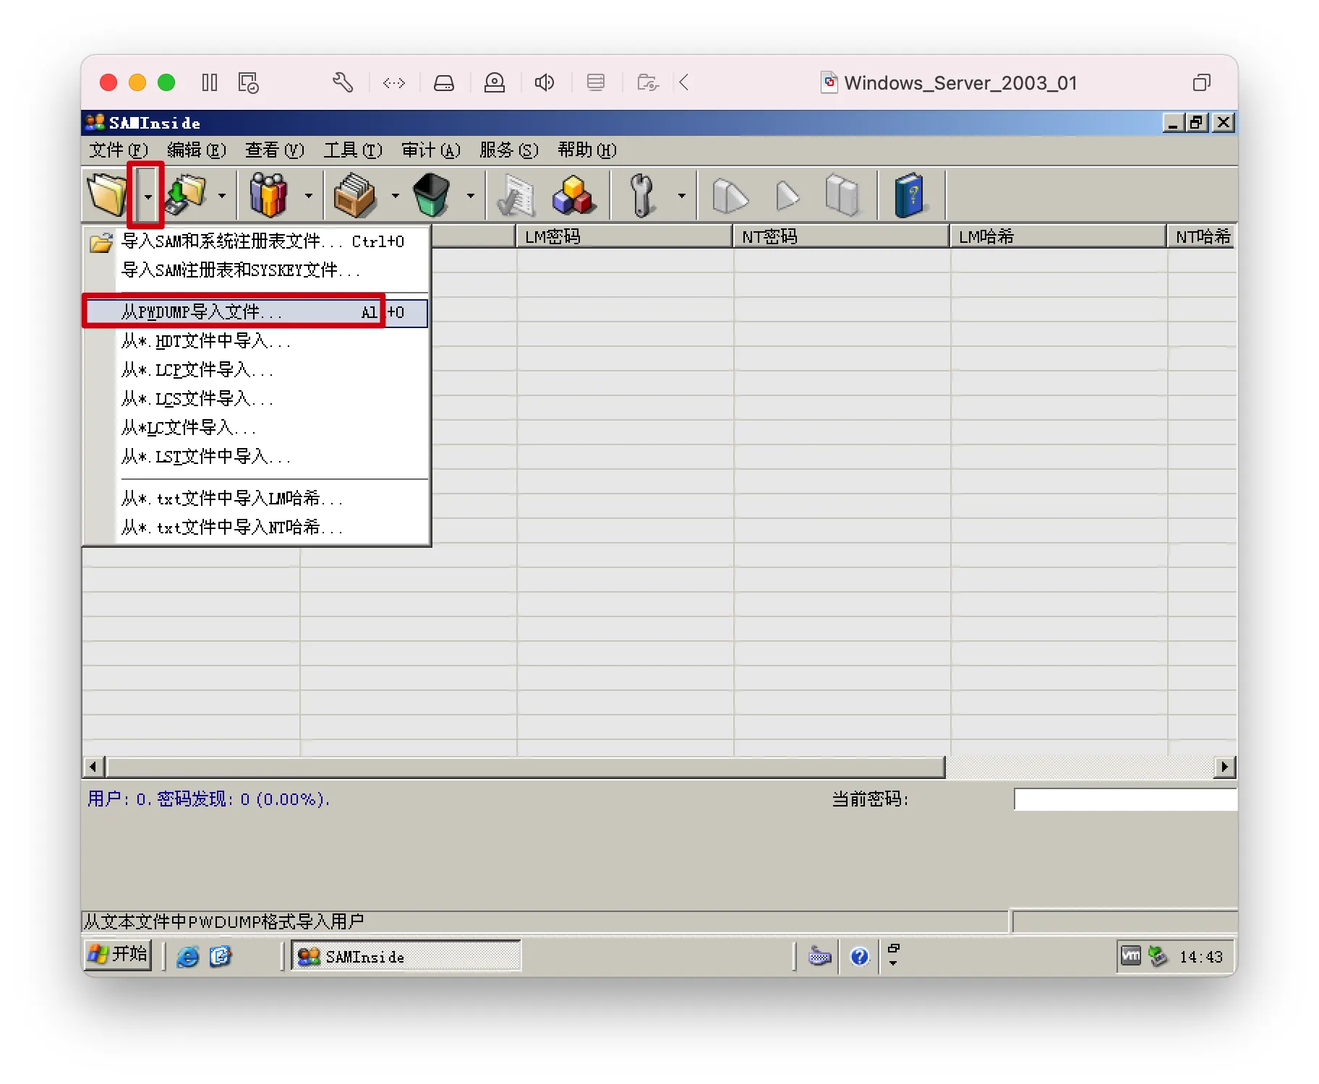Open the 文件(F) menu
The image size is (1319, 1084).
coord(119,150)
